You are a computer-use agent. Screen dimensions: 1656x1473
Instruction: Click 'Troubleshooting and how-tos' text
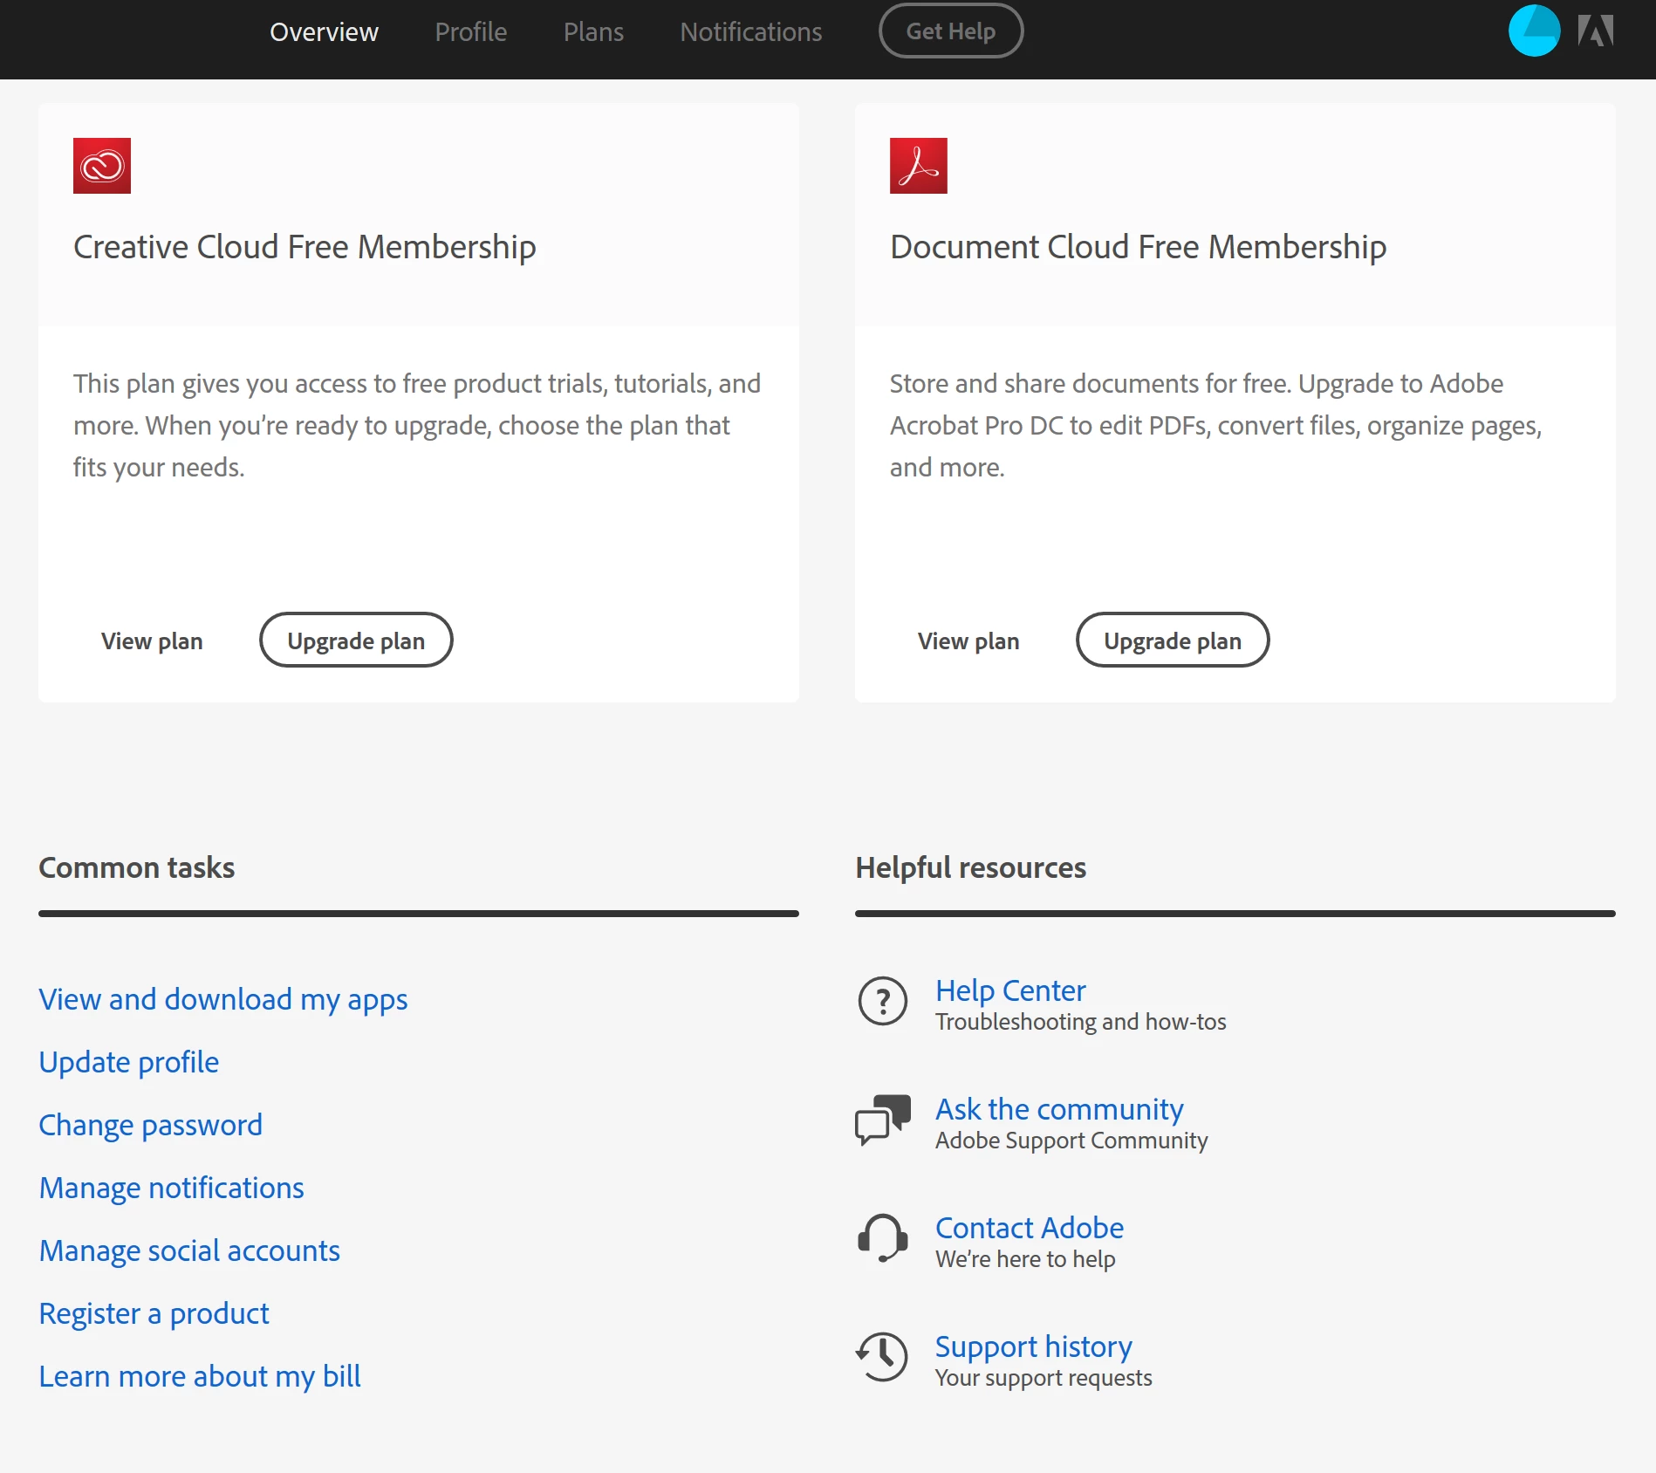[x=1080, y=1022]
